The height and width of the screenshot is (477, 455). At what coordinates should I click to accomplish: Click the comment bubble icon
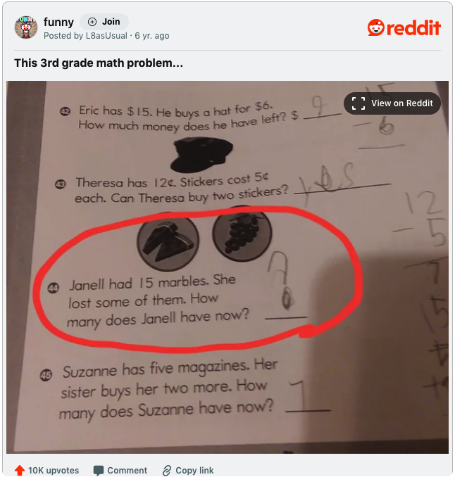click(x=99, y=470)
